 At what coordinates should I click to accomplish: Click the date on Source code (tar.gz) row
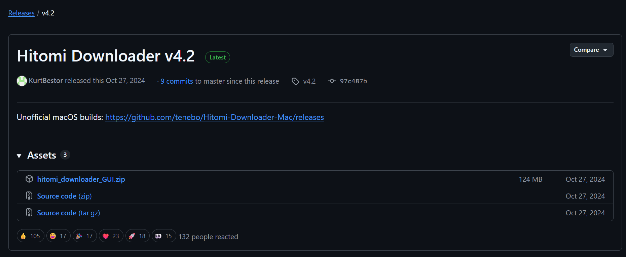(x=585, y=213)
